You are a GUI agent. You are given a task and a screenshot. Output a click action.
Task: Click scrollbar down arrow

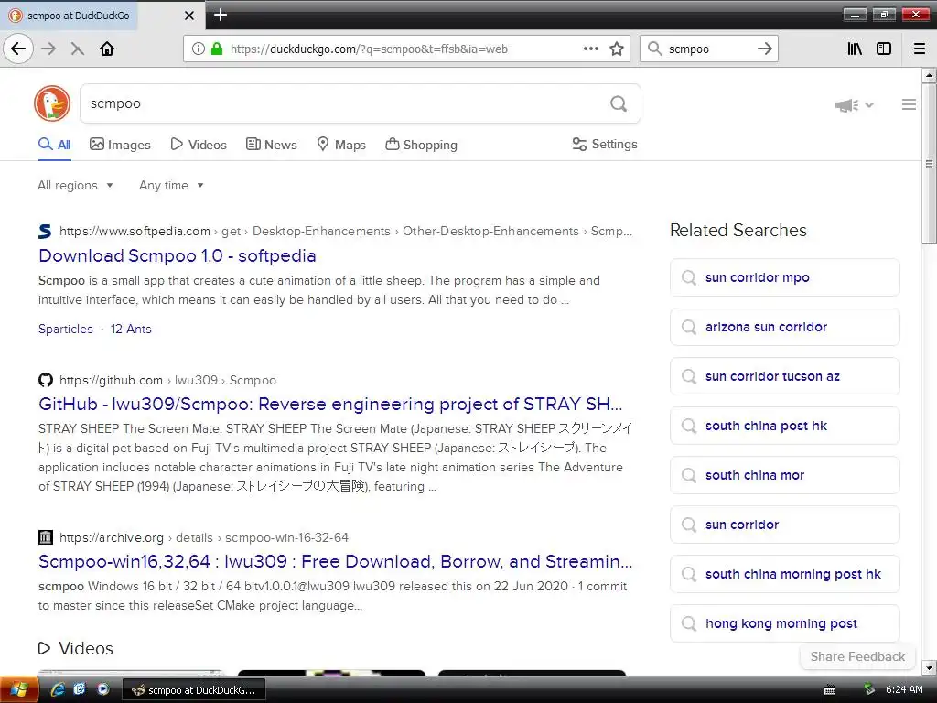click(x=929, y=668)
